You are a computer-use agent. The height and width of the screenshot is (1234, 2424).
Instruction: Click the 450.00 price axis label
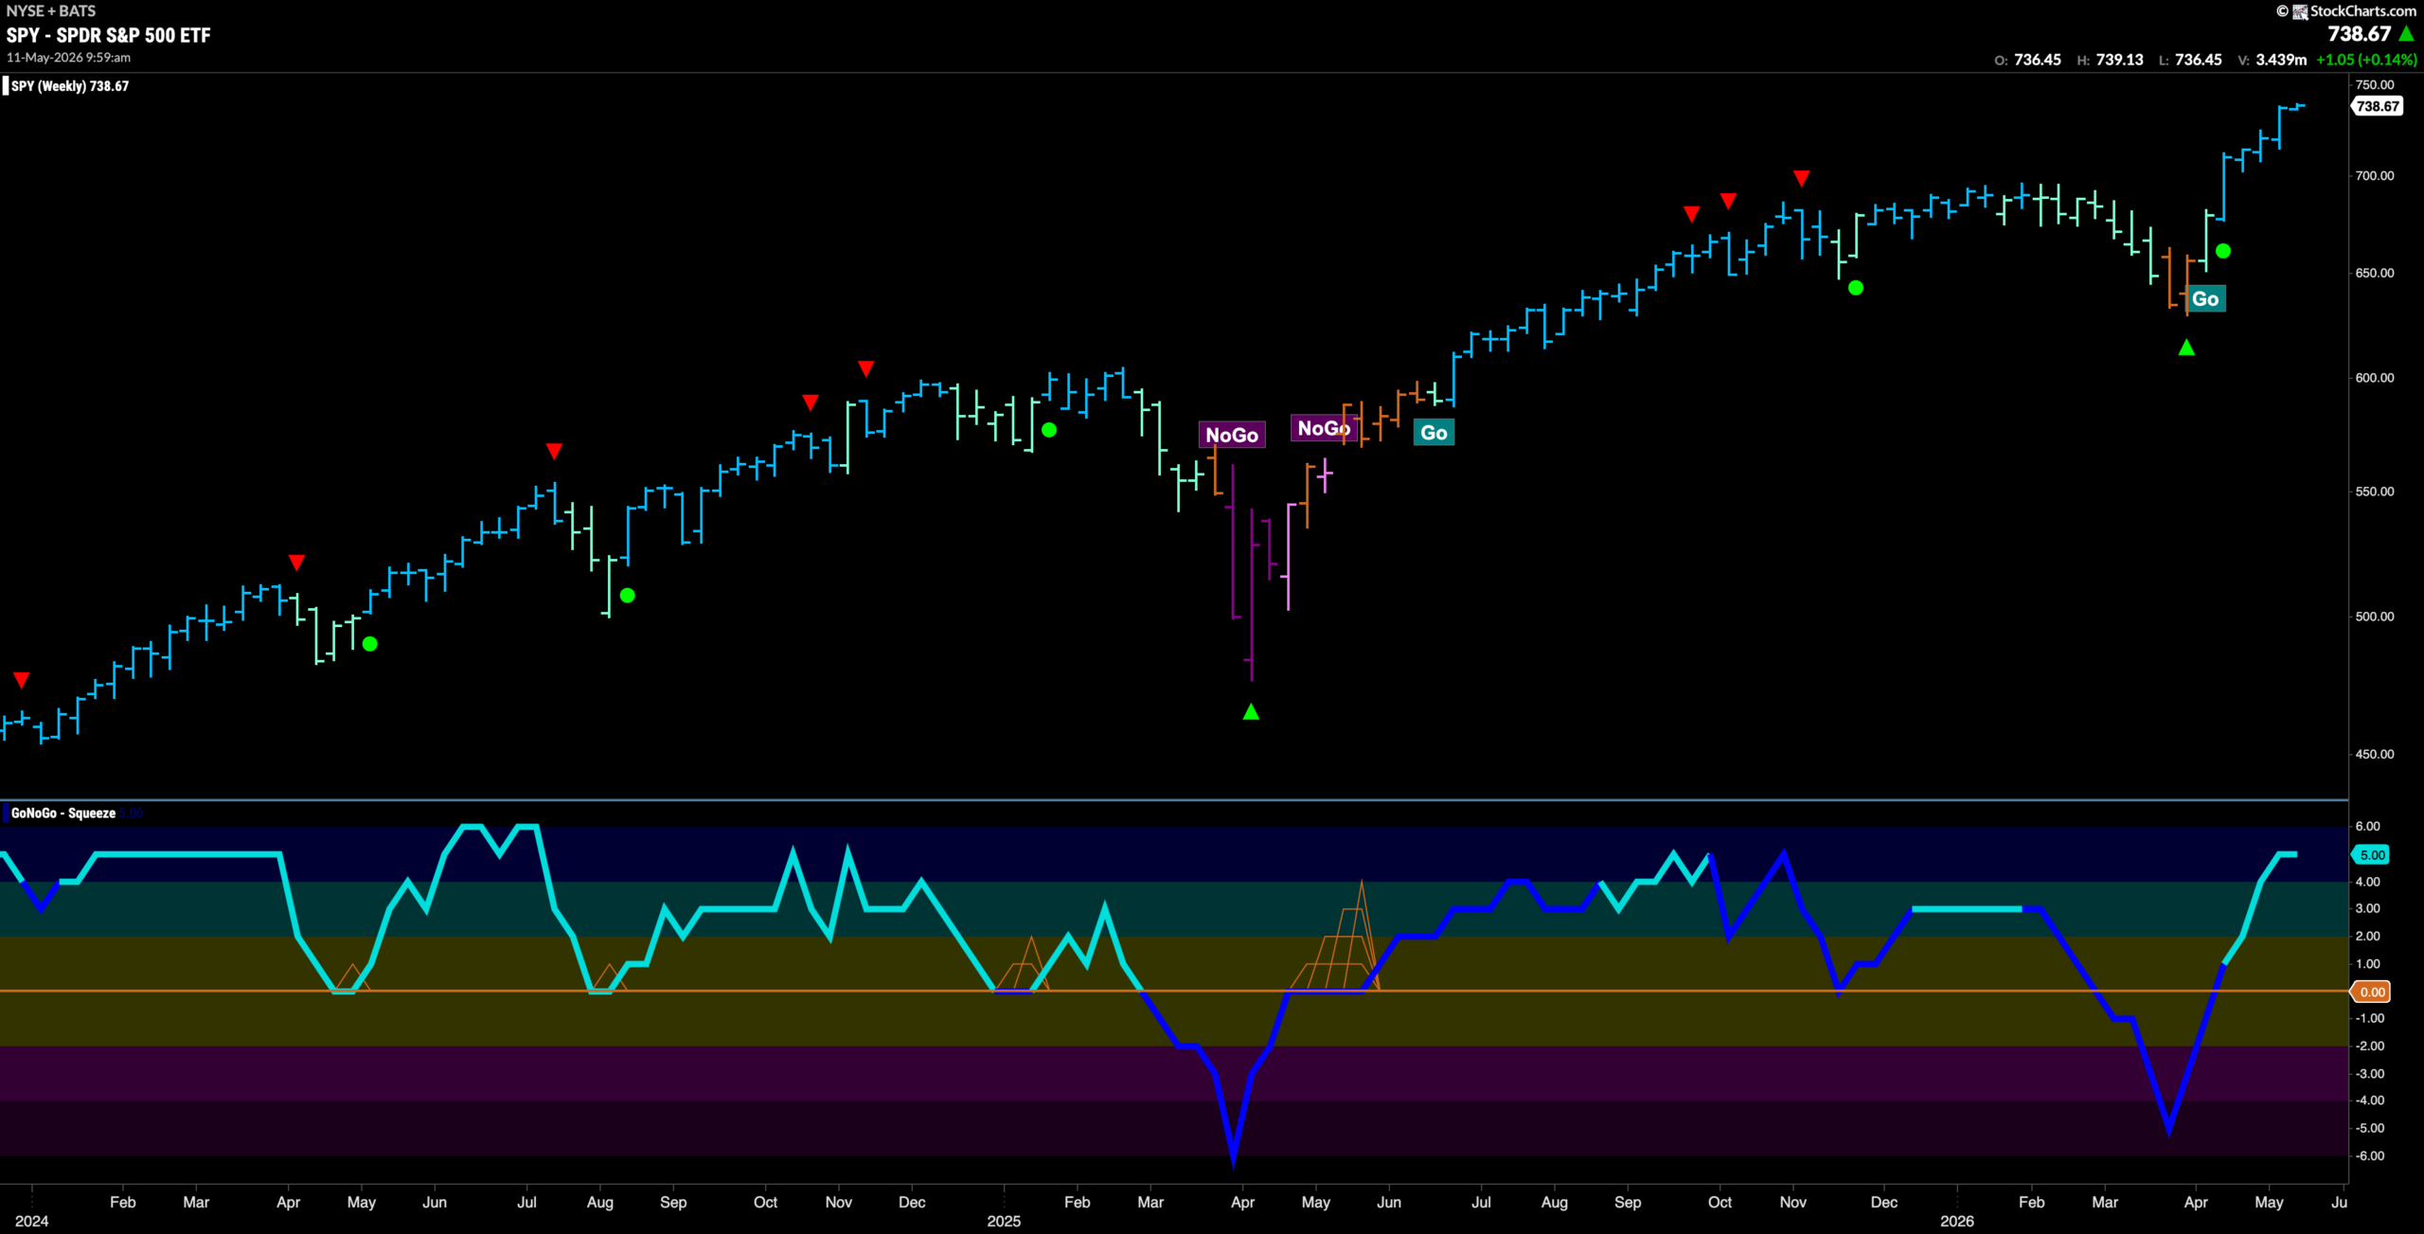click(x=2375, y=755)
